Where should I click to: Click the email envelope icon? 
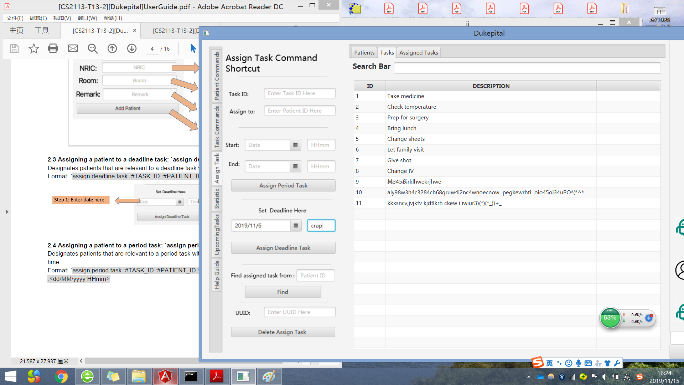pos(73,48)
